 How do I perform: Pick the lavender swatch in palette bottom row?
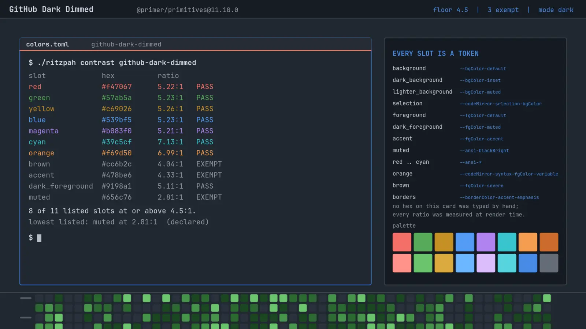[x=486, y=263]
